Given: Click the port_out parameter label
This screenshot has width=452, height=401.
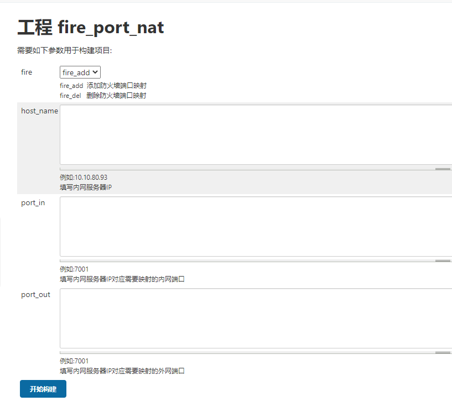Looking at the screenshot, I should click(35, 295).
